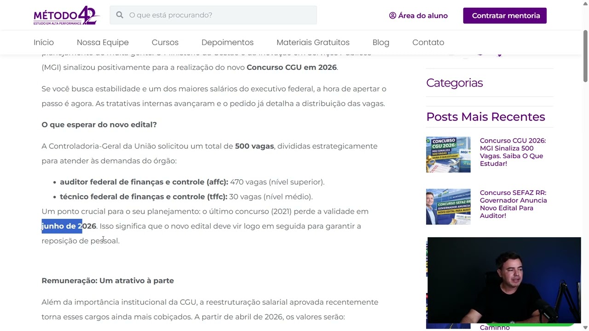The width and height of the screenshot is (589, 331).
Task: Open the Materiais Gratuitos menu item
Action: [313, 42]
